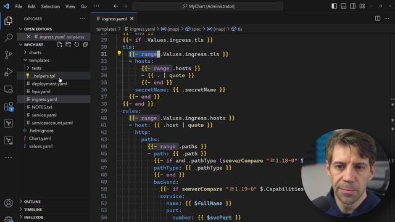Expand the charts folder
This screenshot has width=395, height=222.
click(x=35, y=52)
